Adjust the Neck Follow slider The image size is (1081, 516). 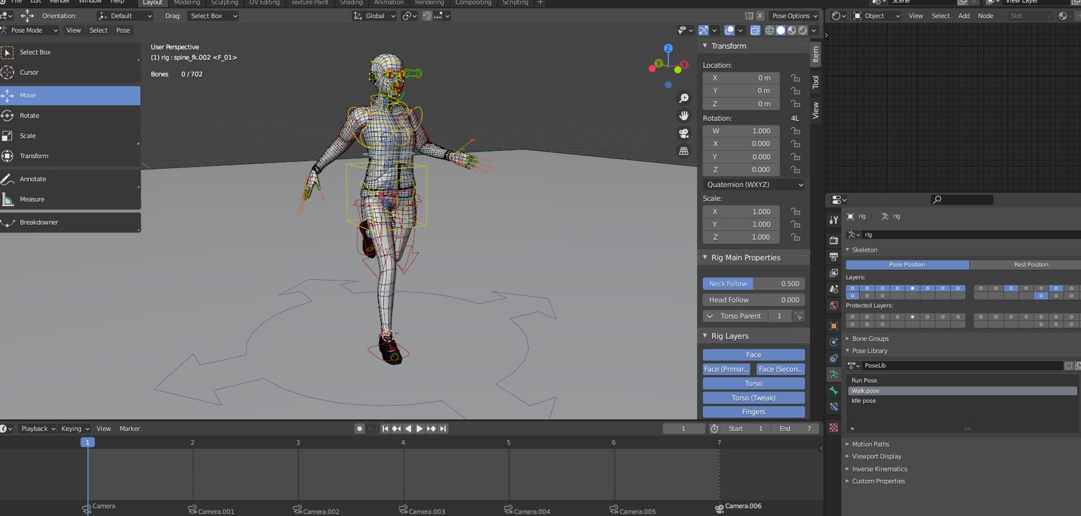pyautogui.click(x=753, y=284)
